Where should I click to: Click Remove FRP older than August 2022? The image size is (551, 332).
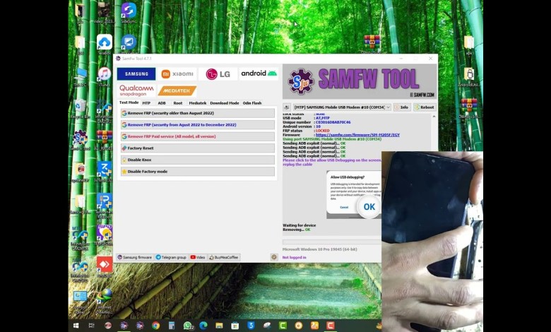197,113
